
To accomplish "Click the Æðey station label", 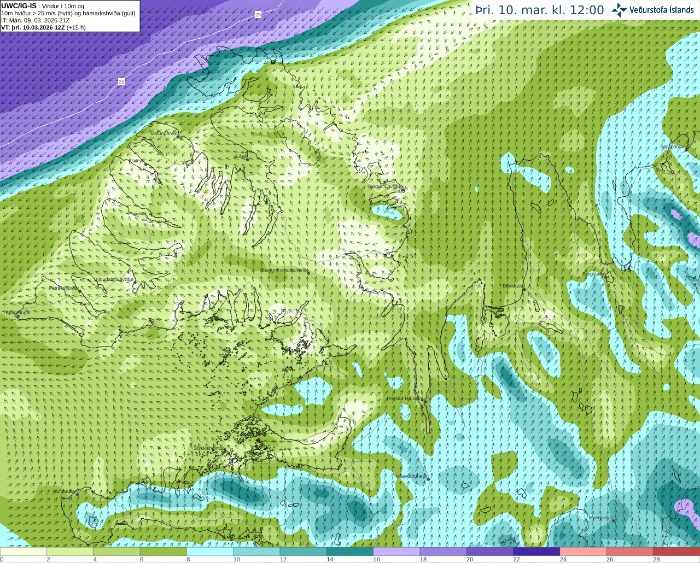I will [x=241, y=156].
